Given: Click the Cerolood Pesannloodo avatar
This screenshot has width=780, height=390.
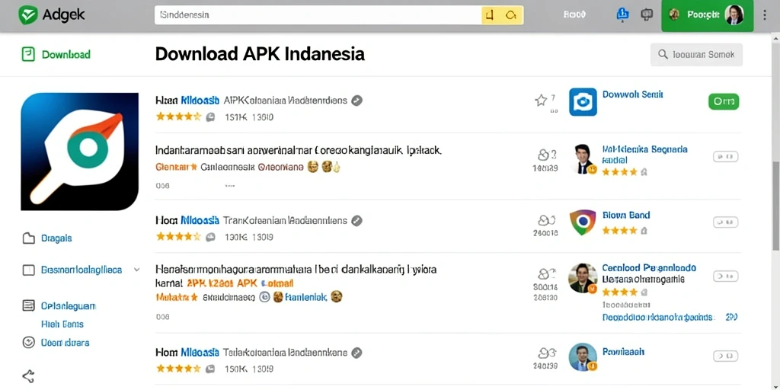Looking at the screenshot, I should (x=583, y=277).
